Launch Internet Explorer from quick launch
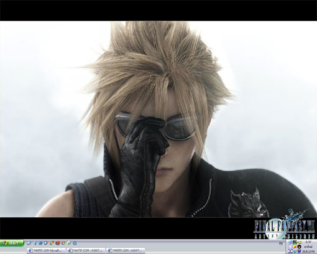This screenshot has height=254, width=317. click(x=40, y=243)
